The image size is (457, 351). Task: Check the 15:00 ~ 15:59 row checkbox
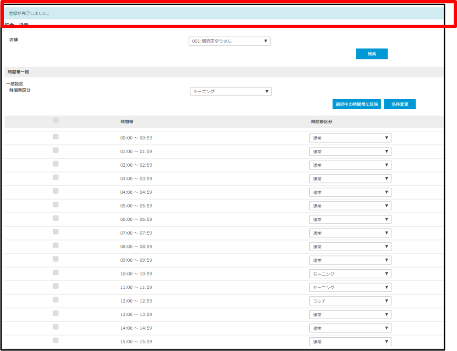(56, 341)
